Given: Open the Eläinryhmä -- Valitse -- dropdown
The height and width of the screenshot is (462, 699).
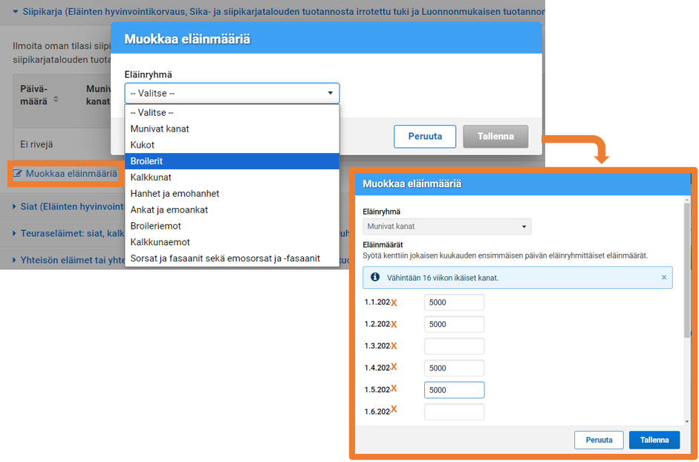Looking at the screenshot, I should 232,94.
